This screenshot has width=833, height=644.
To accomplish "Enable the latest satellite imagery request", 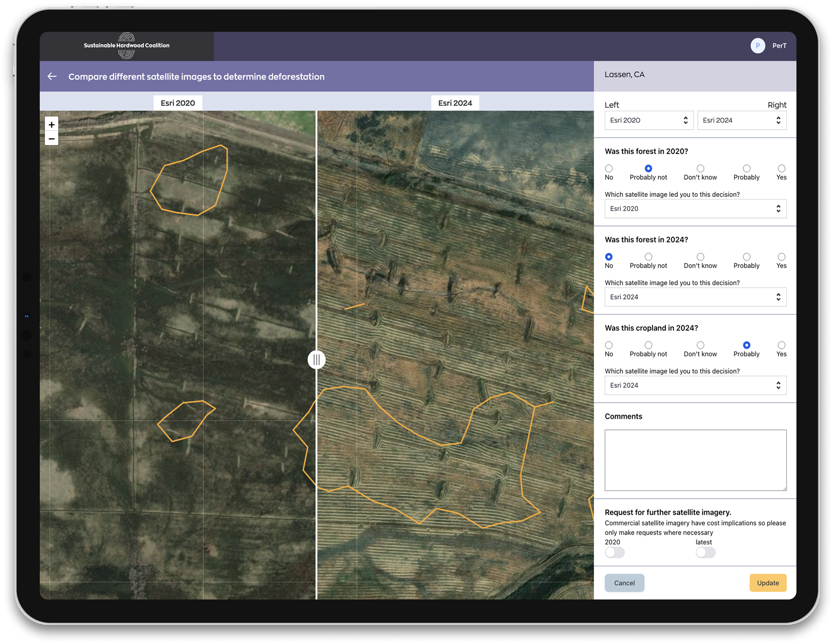I will click(x=705, y=553).
